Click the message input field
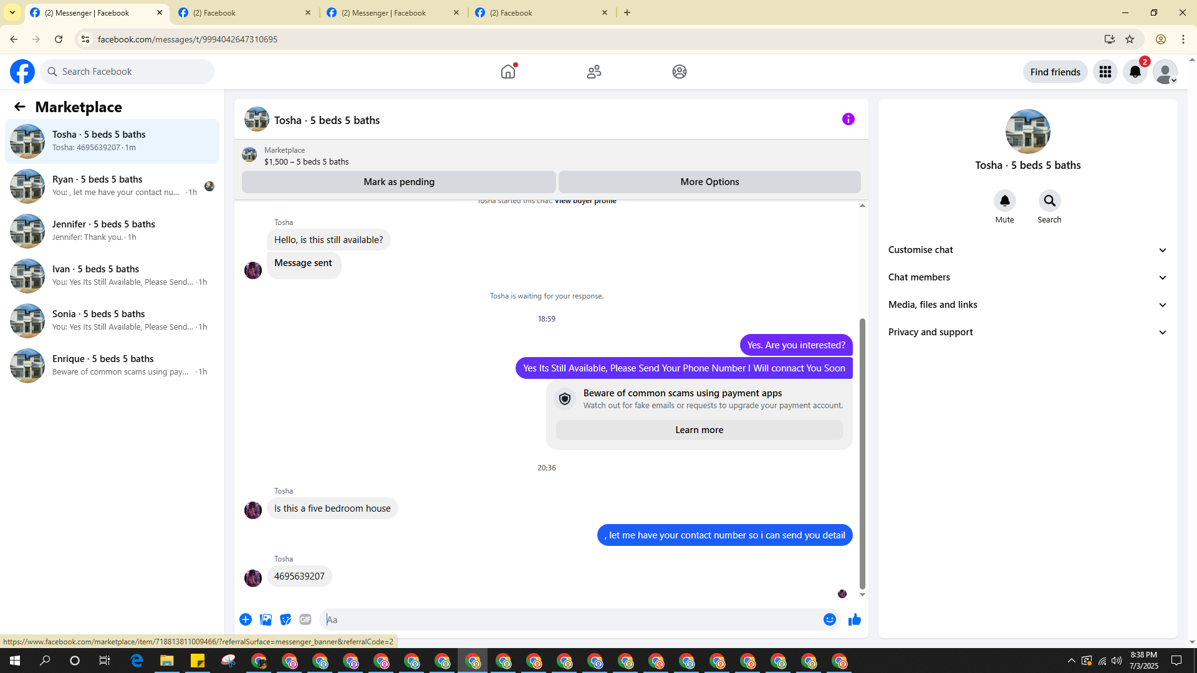The image size is (1197, 673). point(570,619)
